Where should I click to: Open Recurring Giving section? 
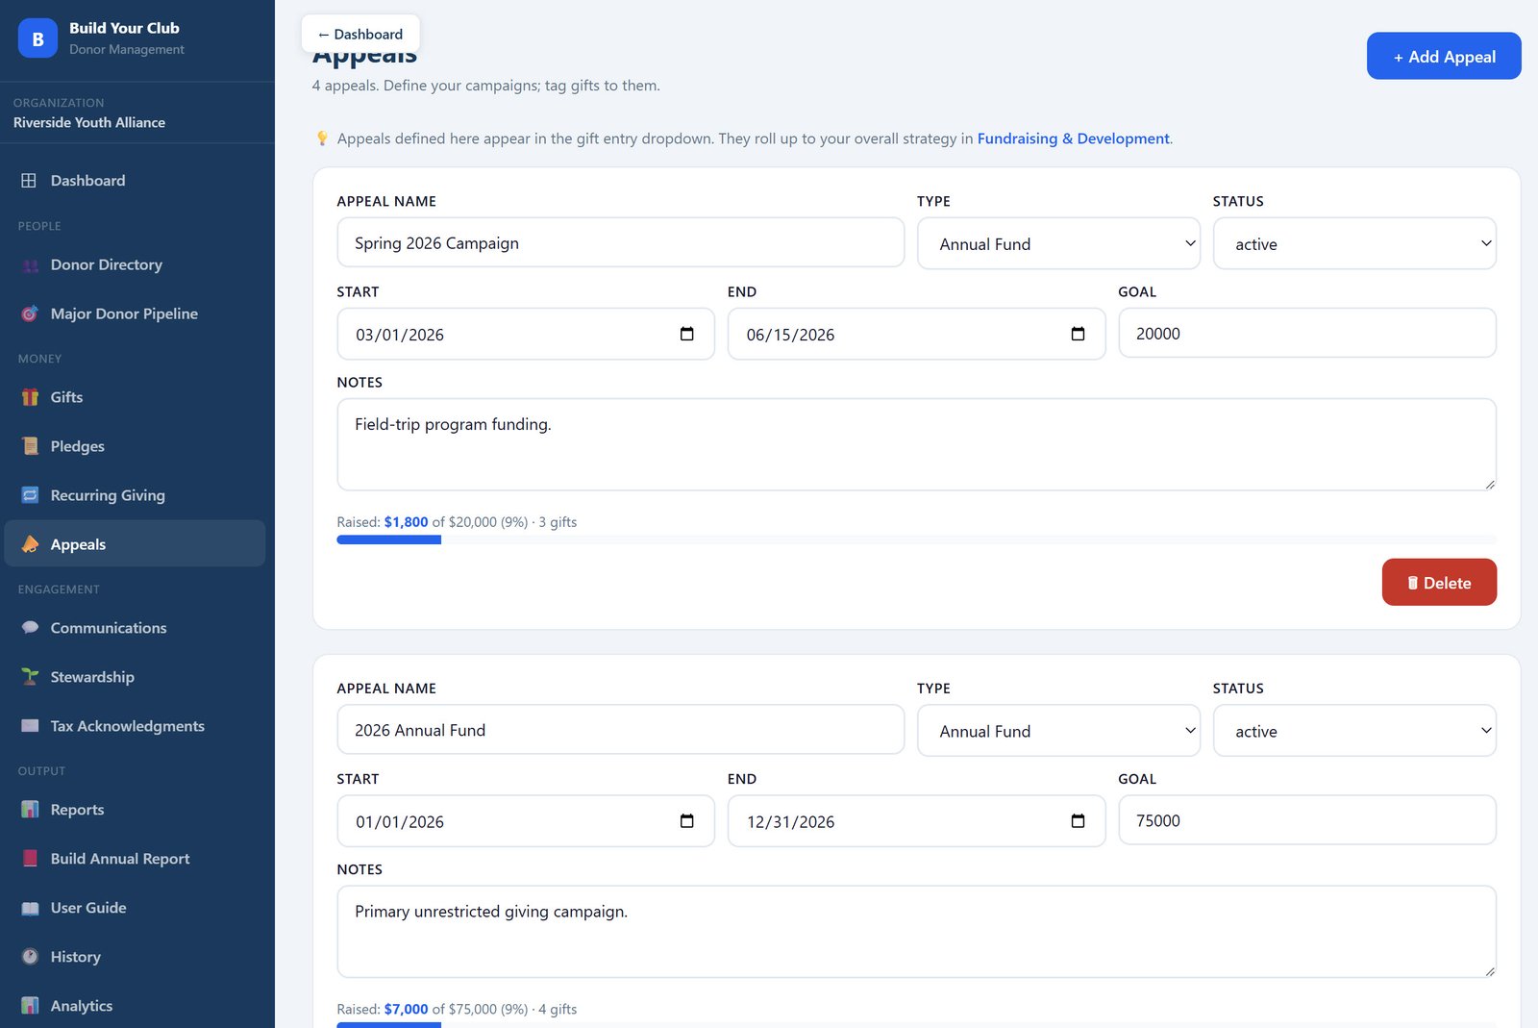pos(135,495)
